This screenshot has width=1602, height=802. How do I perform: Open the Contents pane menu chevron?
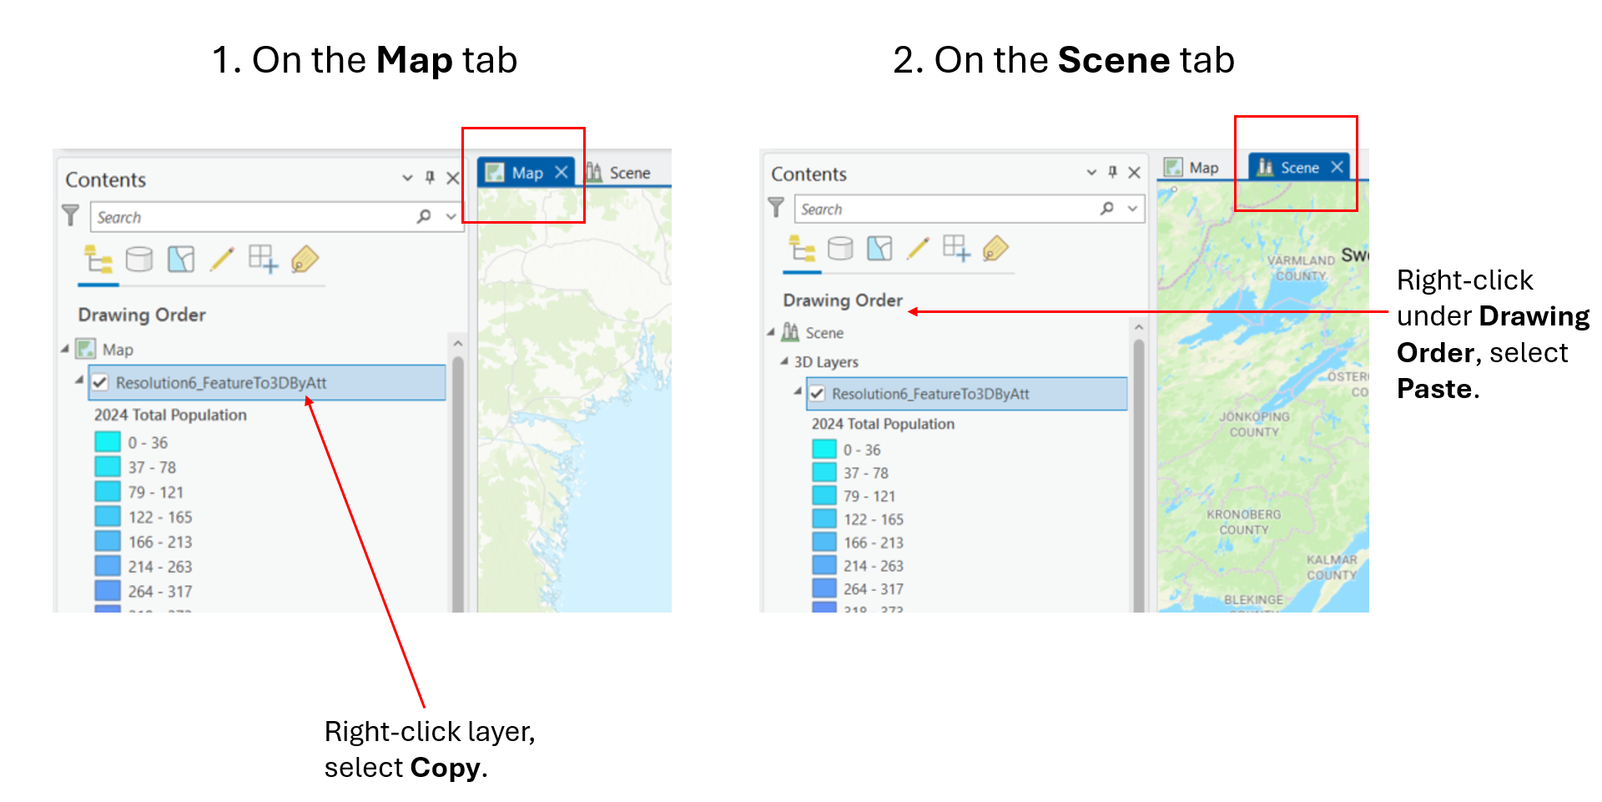pyautogui.click(x=407, y=178)
